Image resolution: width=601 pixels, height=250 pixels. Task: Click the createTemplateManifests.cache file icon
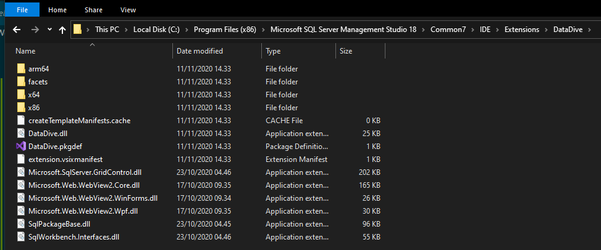pyautogui.click(x=21, y=121)
